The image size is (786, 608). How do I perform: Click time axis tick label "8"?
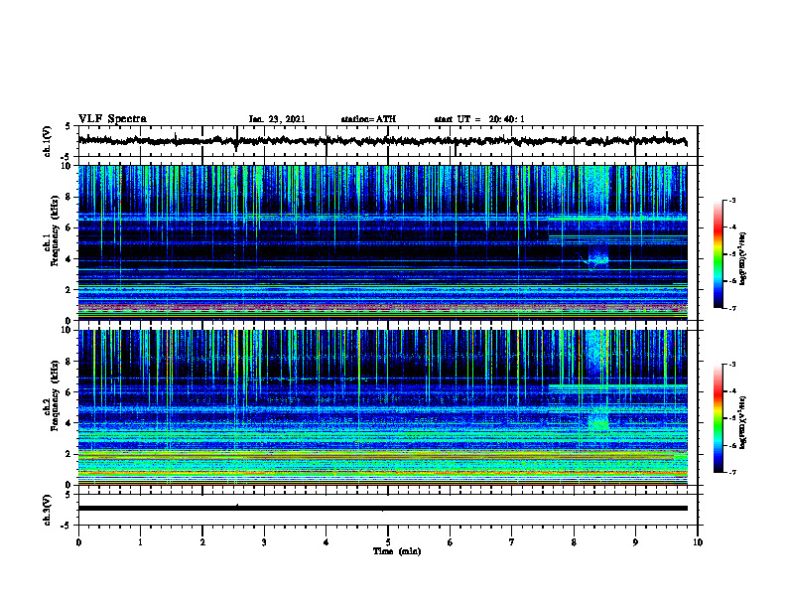click(x=574, y=542)
